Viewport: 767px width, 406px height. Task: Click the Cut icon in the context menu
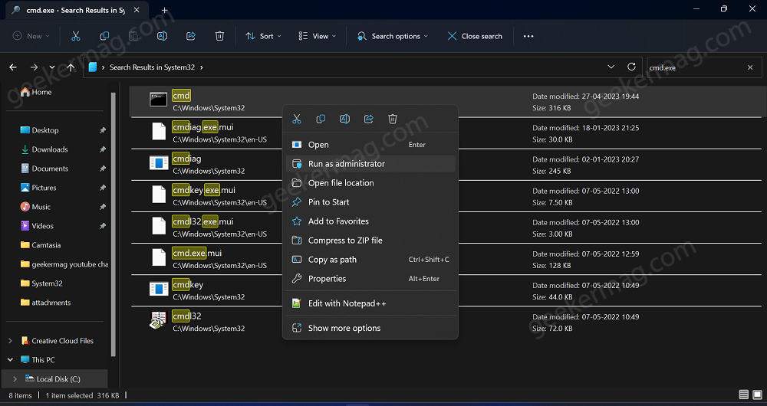(296, 119)
